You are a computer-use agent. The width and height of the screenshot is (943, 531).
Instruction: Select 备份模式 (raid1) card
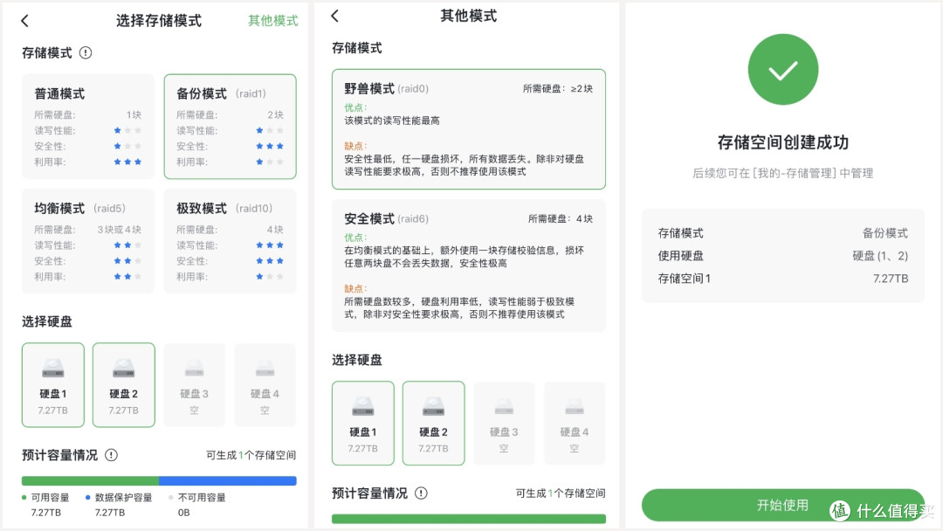(x=231, y=127)
